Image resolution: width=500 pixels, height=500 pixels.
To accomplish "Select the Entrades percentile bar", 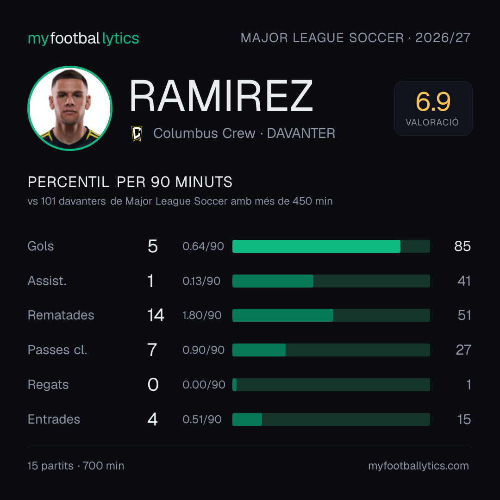I will pyautogui.click(x=331, y=419).
